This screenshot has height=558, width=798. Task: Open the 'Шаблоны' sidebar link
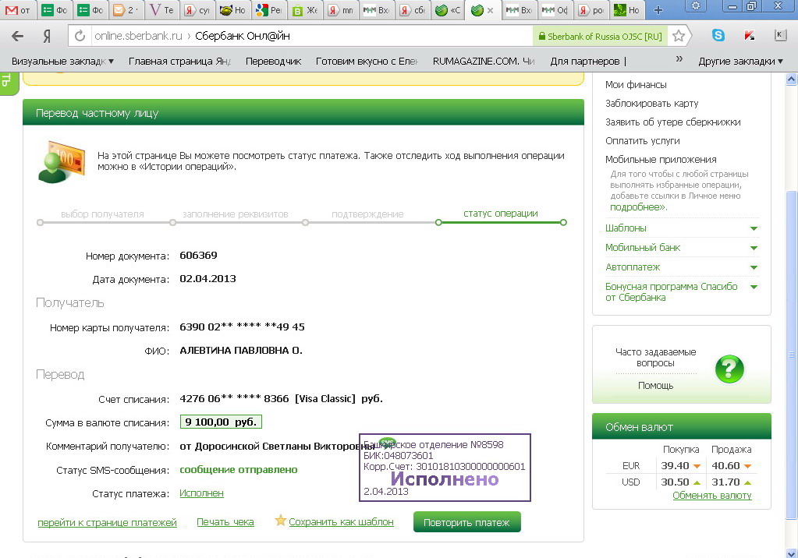pos(626,228)
